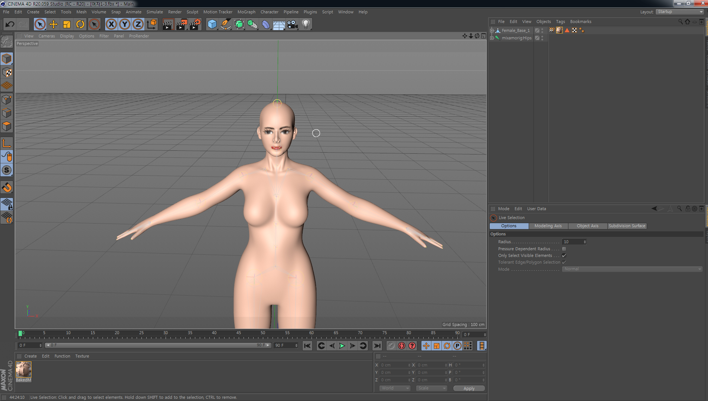Image resolution: width=708 pixels, height=401 pixels.
Task: Uncheck Only Select Visible Elements
Action: click(x=564, y=255)
